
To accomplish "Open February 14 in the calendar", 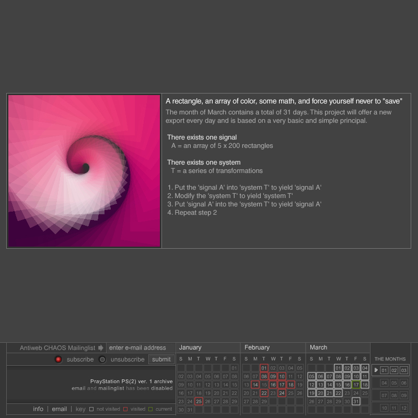I will click(x=255, y=385).
